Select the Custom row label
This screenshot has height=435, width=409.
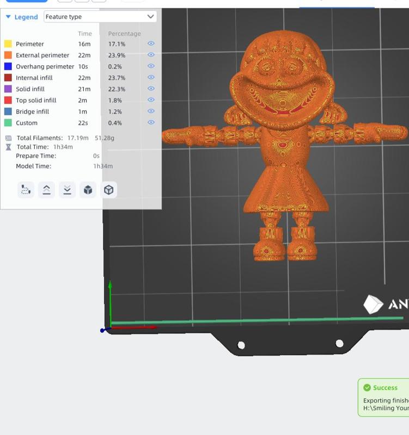point(26,123)
